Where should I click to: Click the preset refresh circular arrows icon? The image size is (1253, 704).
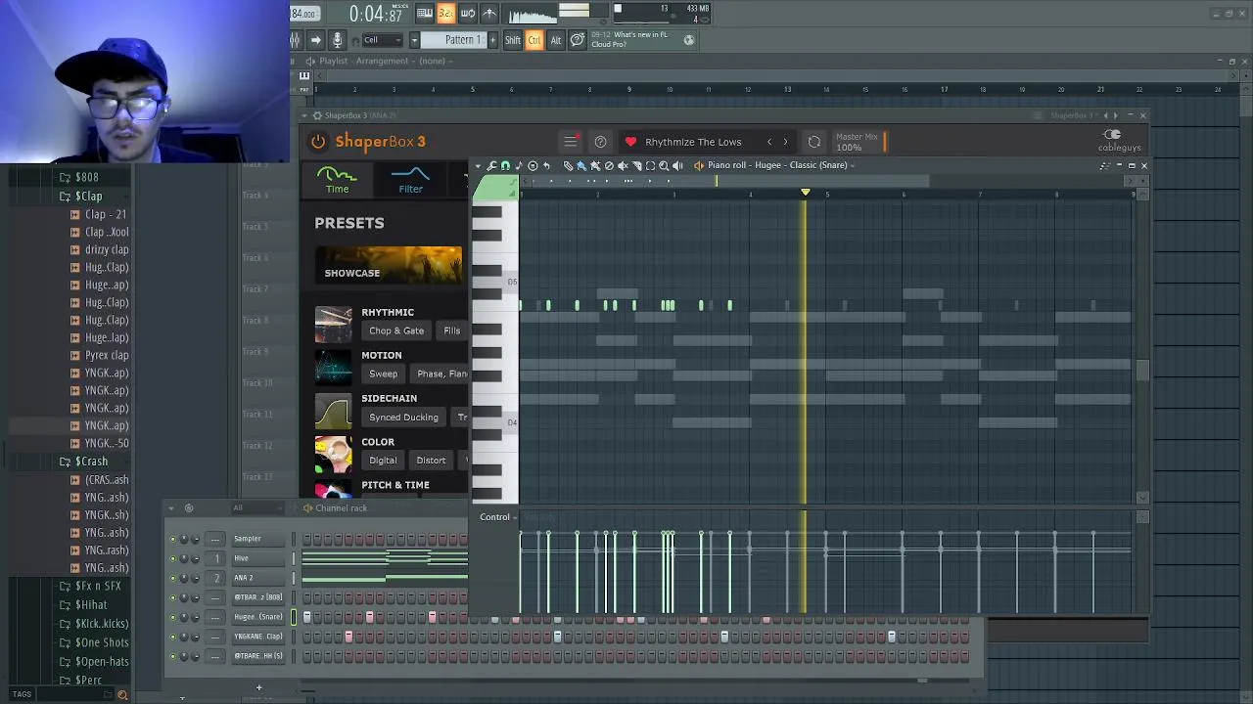click(x=814, y=142)
